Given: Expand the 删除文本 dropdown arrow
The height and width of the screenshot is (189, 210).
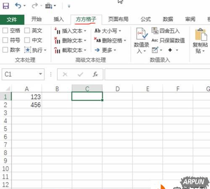Looking at the screenshot, I should point(85,41).
